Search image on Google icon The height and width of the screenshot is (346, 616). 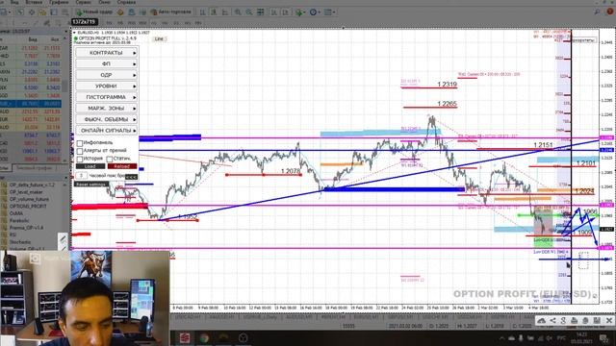563,320
